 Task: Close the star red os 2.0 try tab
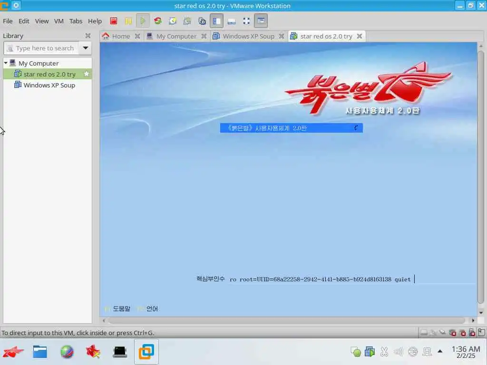tap(360, 36)
